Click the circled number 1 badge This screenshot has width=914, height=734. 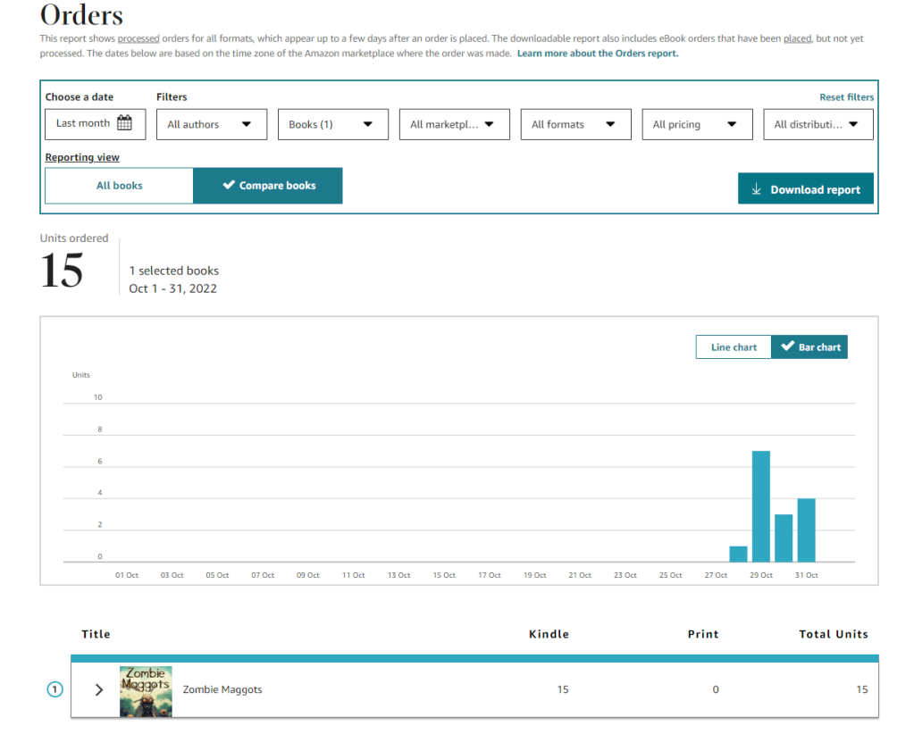[x=55, y=689]
